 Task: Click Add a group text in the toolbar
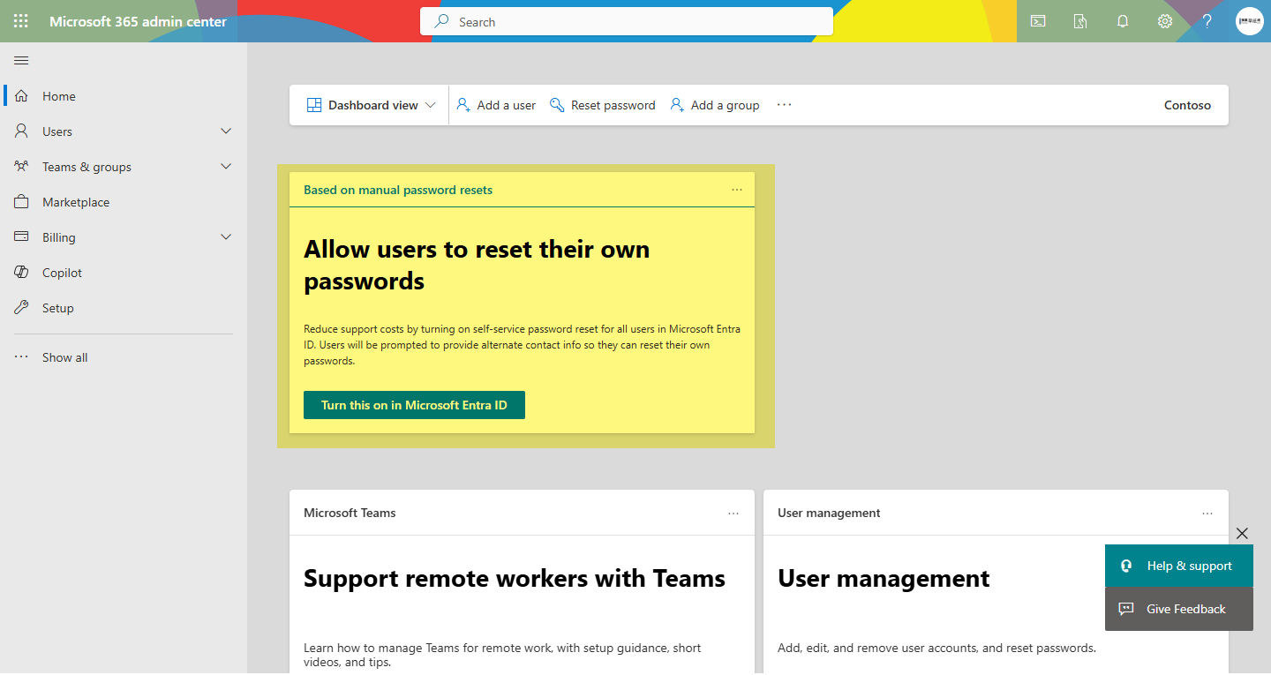[x=726, y=105]
